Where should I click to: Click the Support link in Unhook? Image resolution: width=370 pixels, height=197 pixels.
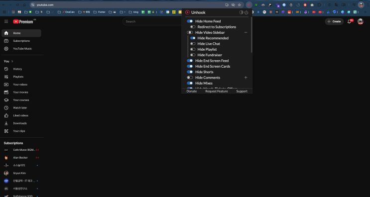coord(242,92)
